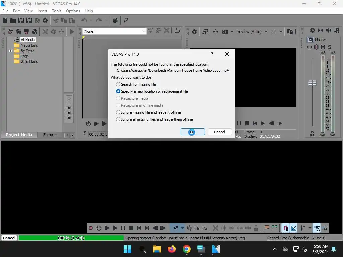Click the Record button in timeline transport
The image size is (343, 257).
pos(91,228)
